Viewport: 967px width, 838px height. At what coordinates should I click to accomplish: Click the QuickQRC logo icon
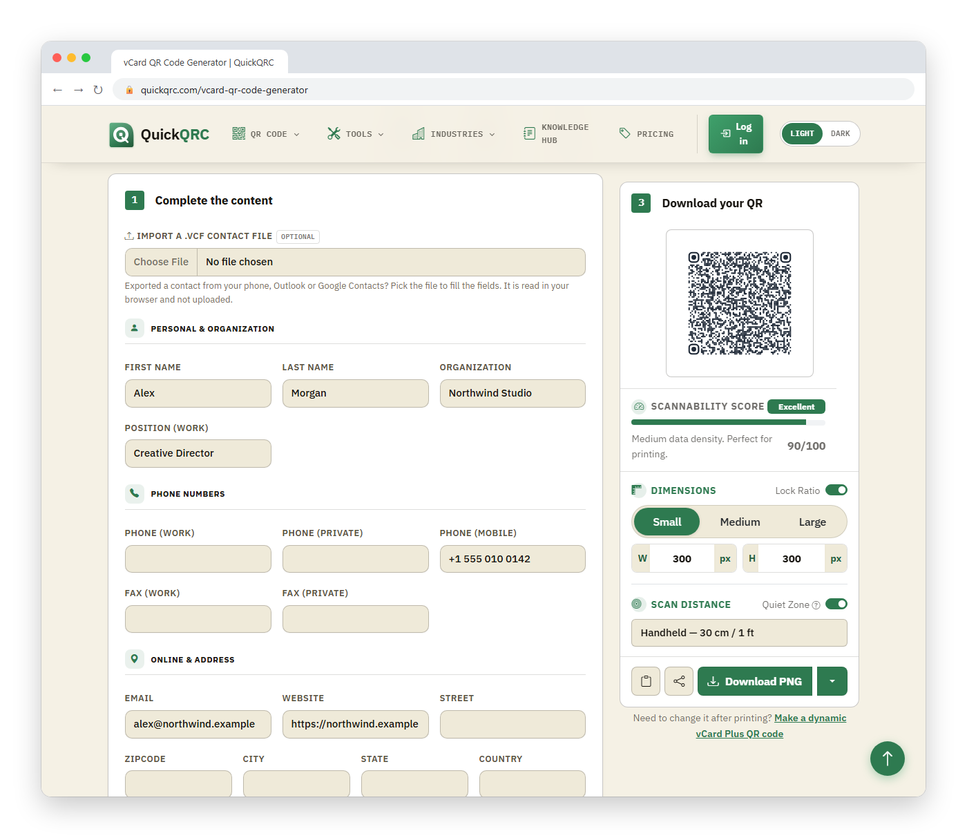coord(122,135)
